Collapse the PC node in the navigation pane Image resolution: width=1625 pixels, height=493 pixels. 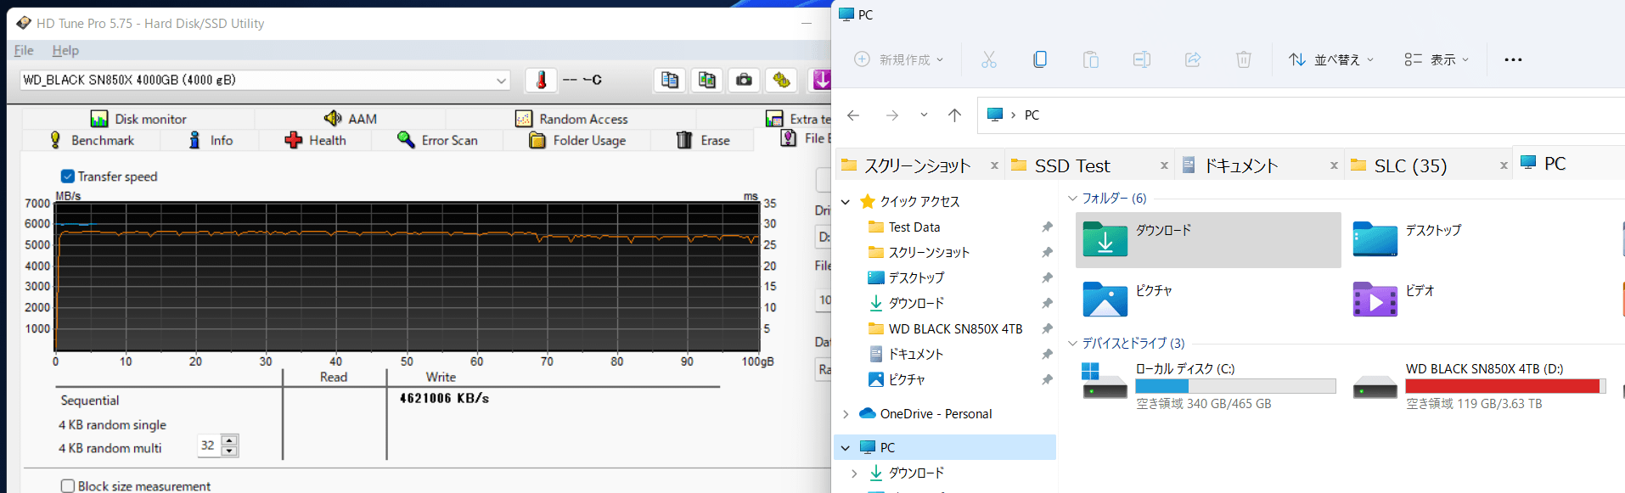pos(846,447)
